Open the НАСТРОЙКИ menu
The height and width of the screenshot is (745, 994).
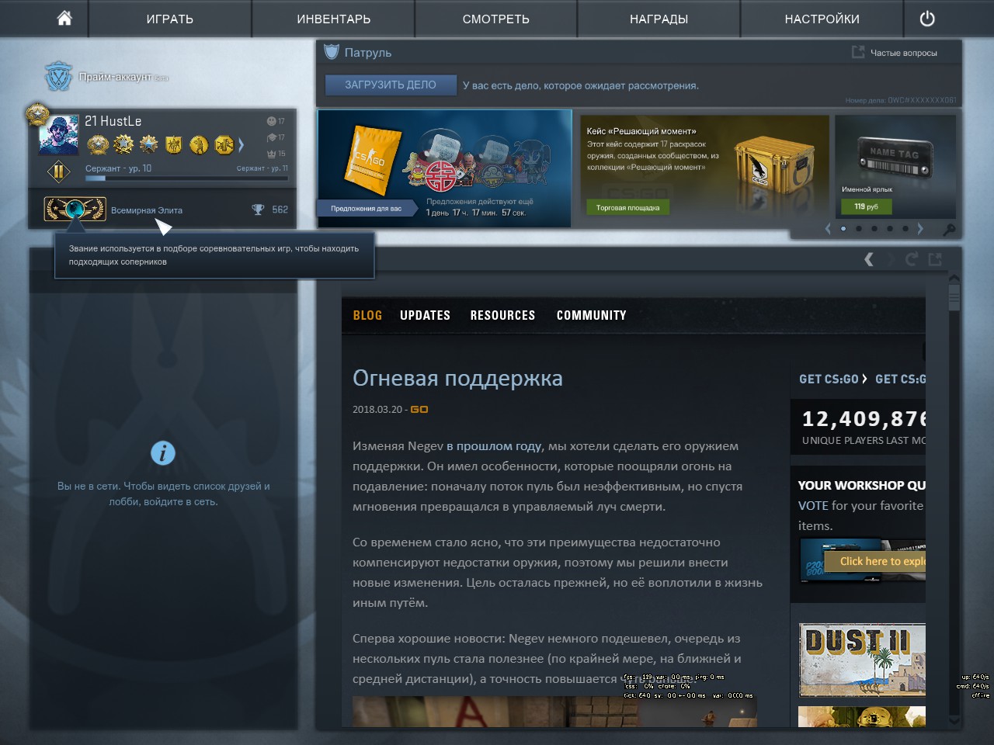click(x=822, y=19)
